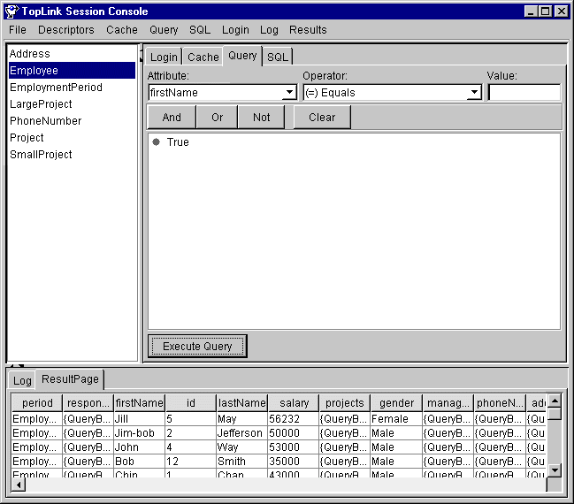Click the Execute Query button
This screenshot has width=574, height=504.
[197, 347]
